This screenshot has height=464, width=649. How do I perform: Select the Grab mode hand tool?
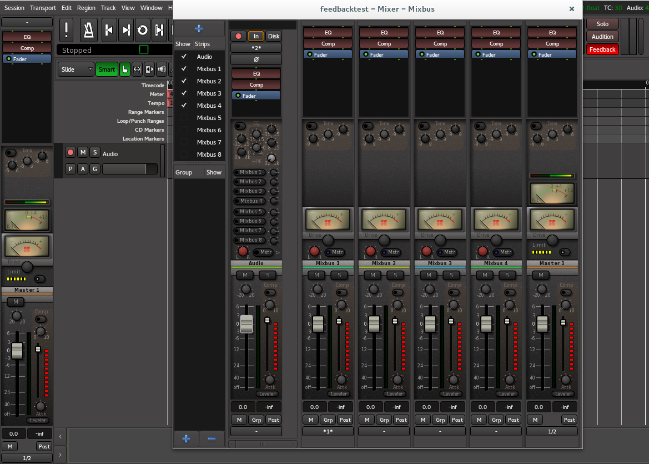[124, 69]
